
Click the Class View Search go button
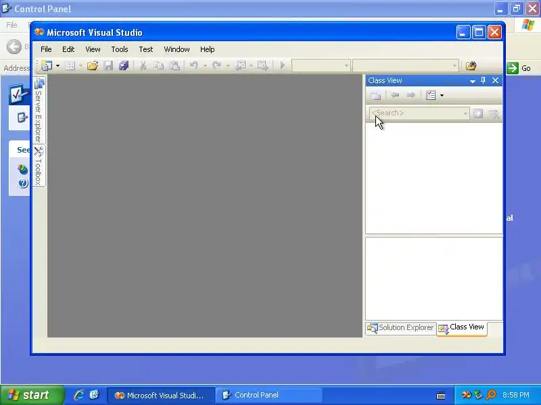[478, 113]
